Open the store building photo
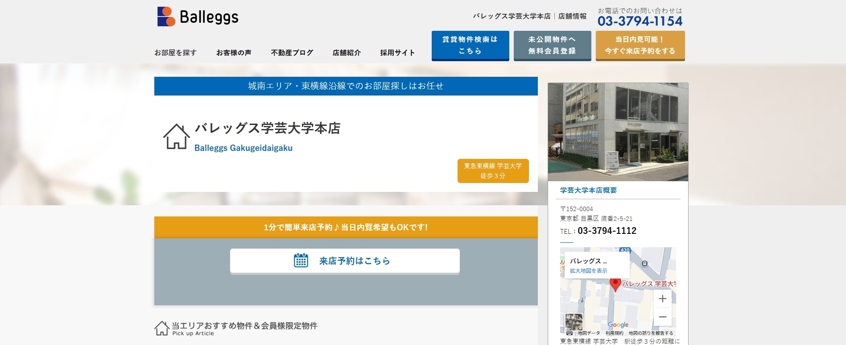Image resolution: width=846 pixels, height=345 pixels. click(x=618, y=132)
